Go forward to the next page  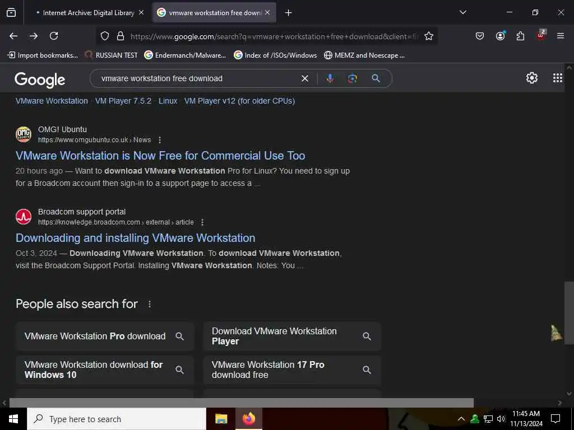34,36
